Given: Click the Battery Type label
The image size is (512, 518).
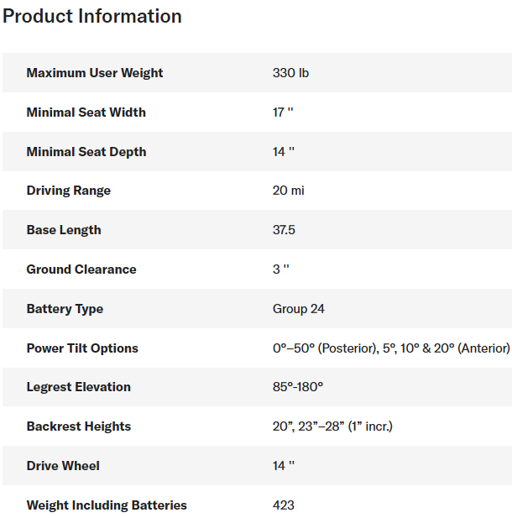Looking at the screenshot, I should (x=65, y=309).
